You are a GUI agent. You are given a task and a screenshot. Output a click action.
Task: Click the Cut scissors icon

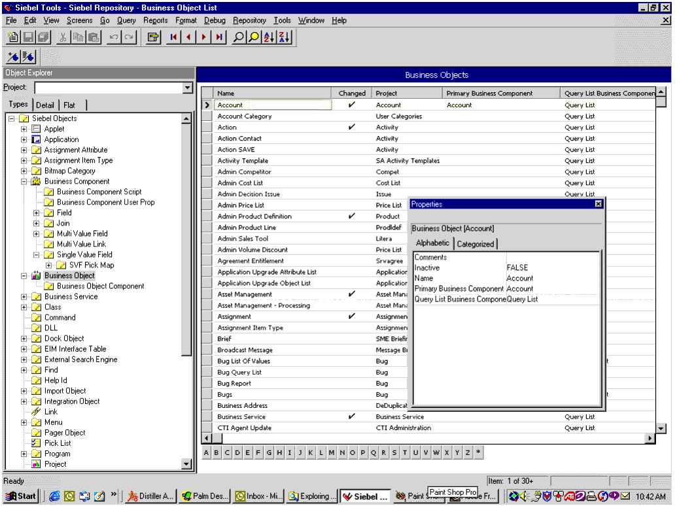pyautogui.click(x=63, y=37)
